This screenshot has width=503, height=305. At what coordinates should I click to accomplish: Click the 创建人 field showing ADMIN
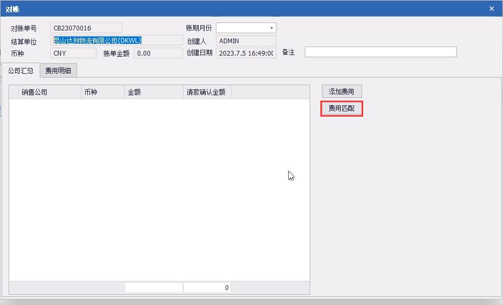(x=246, y=41)
